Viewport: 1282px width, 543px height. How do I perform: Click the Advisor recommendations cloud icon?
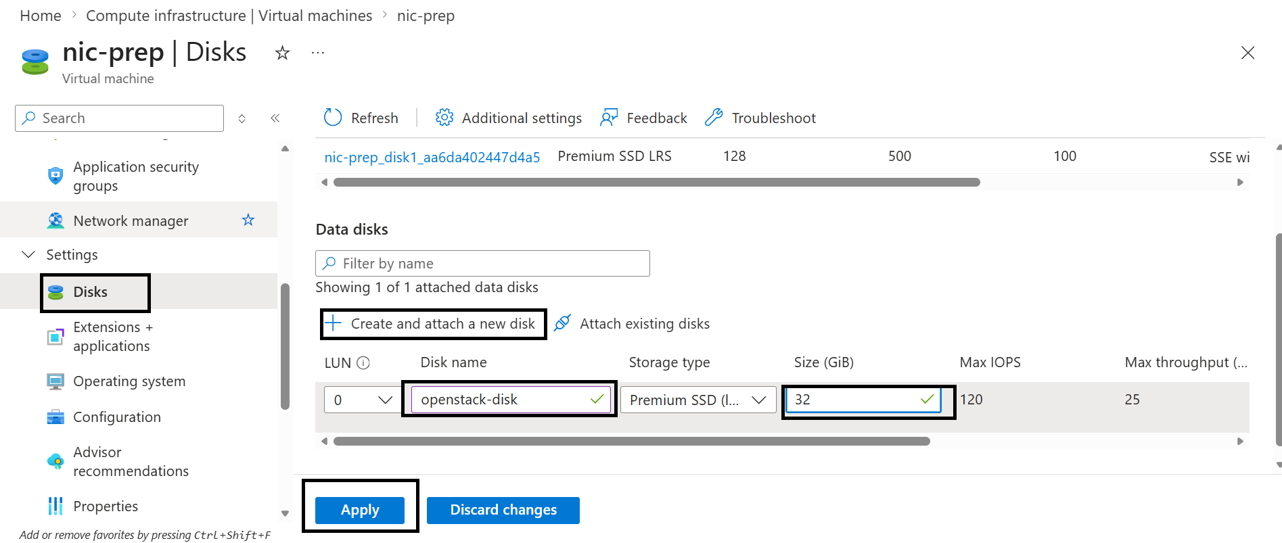(55, 461)
